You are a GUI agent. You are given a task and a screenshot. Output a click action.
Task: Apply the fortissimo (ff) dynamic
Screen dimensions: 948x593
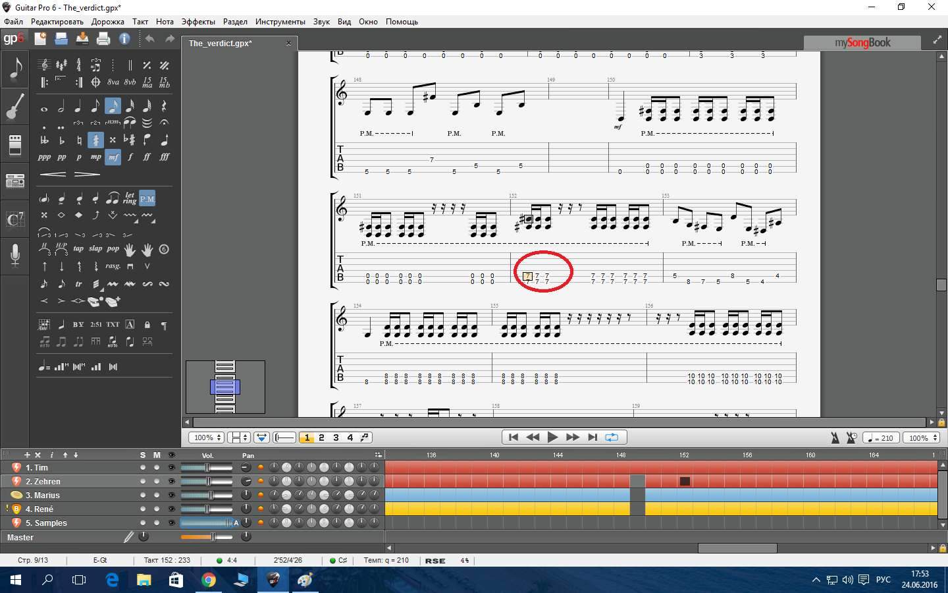[x=147, y=157]
